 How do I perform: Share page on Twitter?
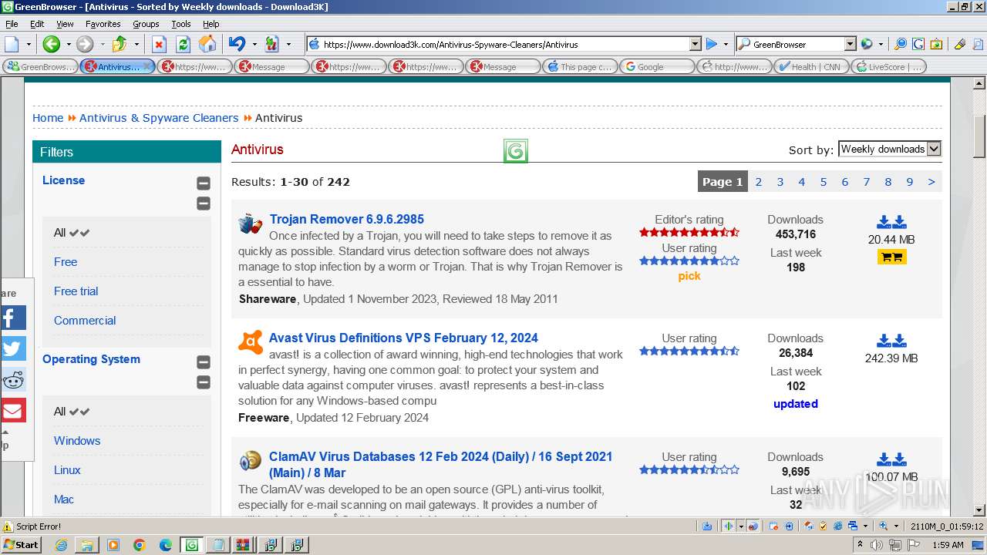tap(13, 348)
